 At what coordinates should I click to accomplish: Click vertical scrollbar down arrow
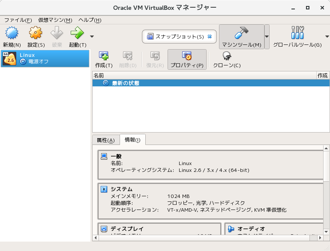click(326, 232)
